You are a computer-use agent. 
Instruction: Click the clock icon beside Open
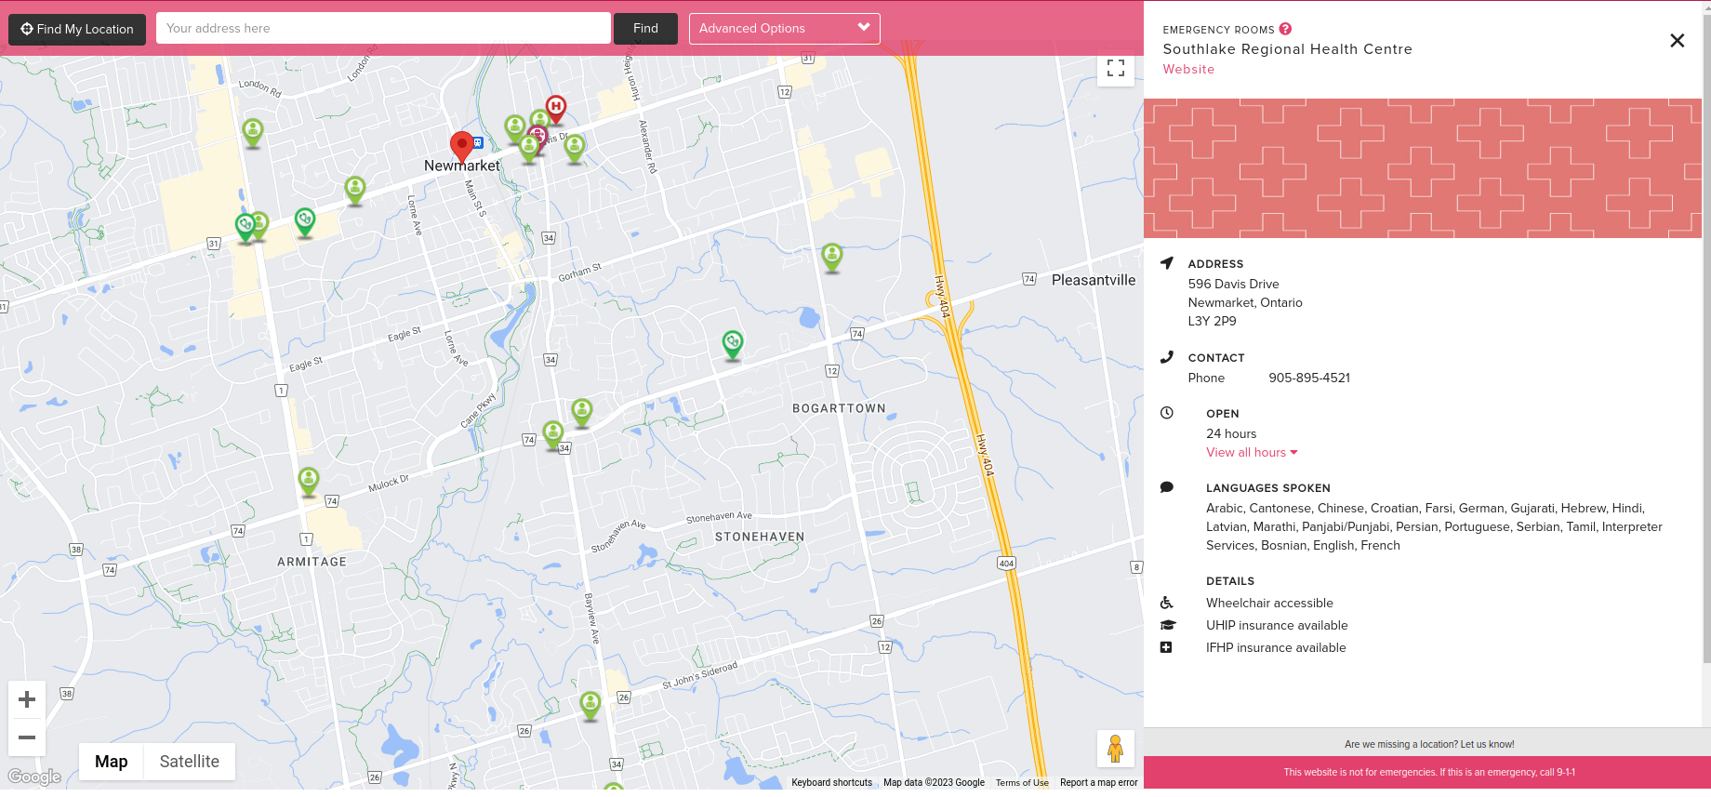[1167, 413]
